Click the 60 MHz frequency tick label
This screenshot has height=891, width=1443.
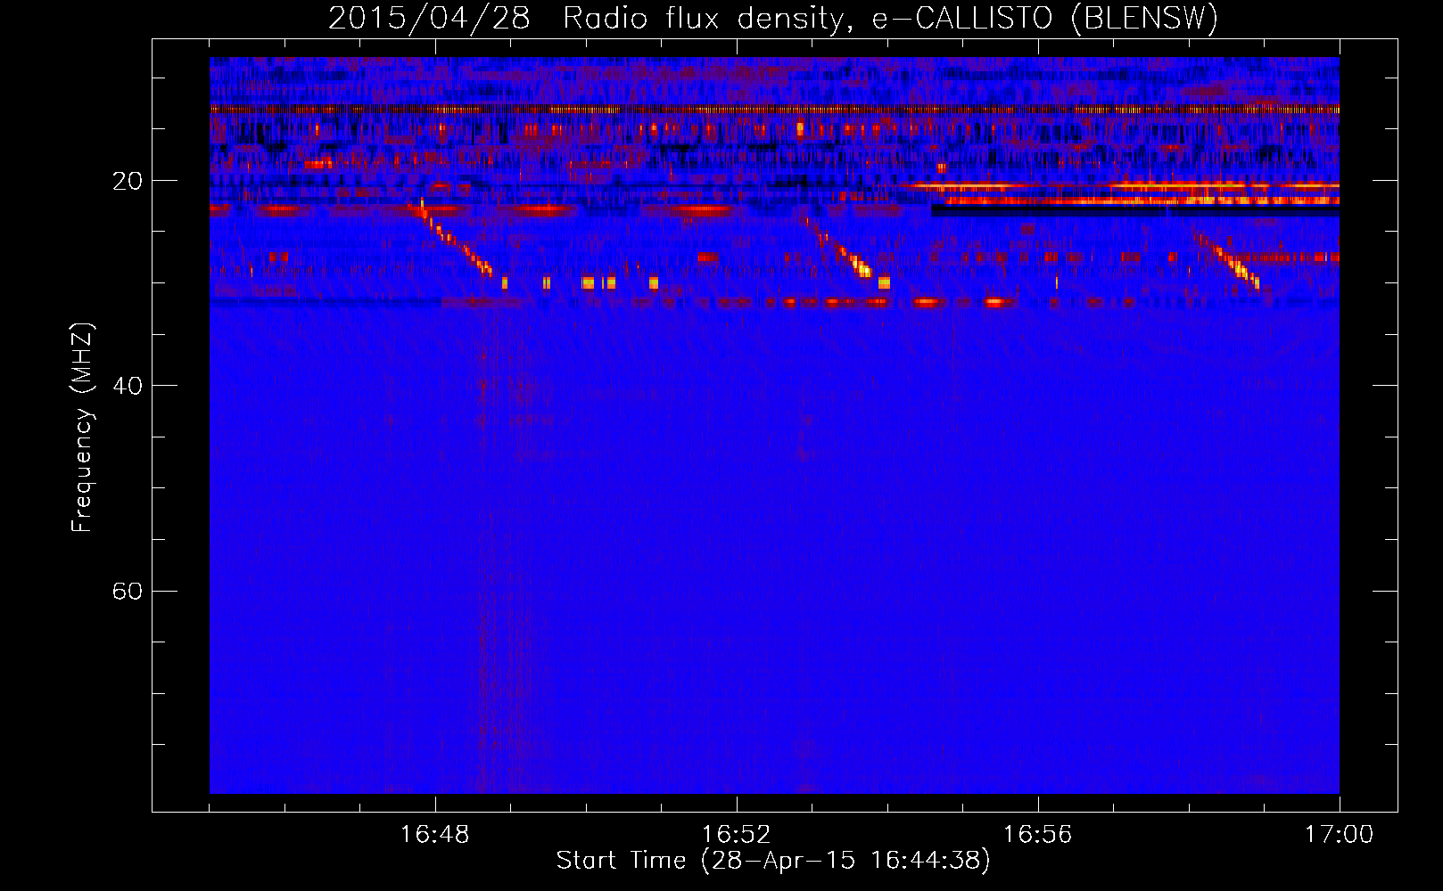pyautogui.click(x=127, y=592)
